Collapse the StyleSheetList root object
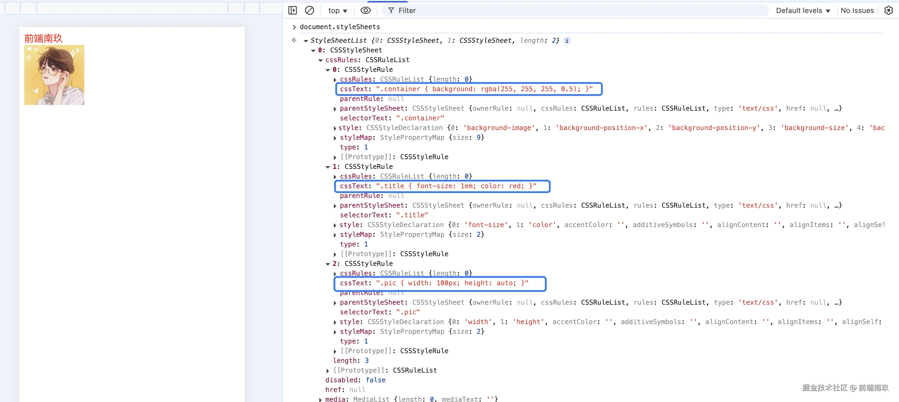Screen dimensions: 899x402 point(306,41)
